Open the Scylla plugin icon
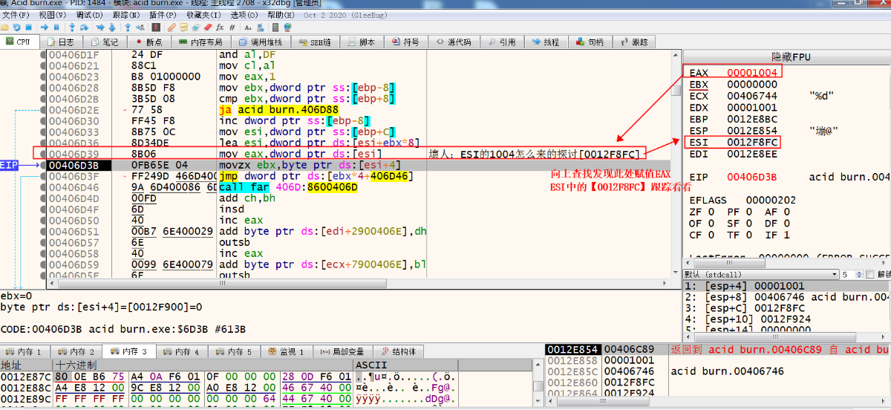Screen dimensions: 891x410 point(156,27)
